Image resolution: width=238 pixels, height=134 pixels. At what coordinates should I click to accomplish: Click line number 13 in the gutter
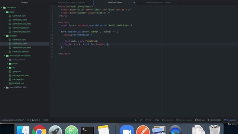[52, 44]
